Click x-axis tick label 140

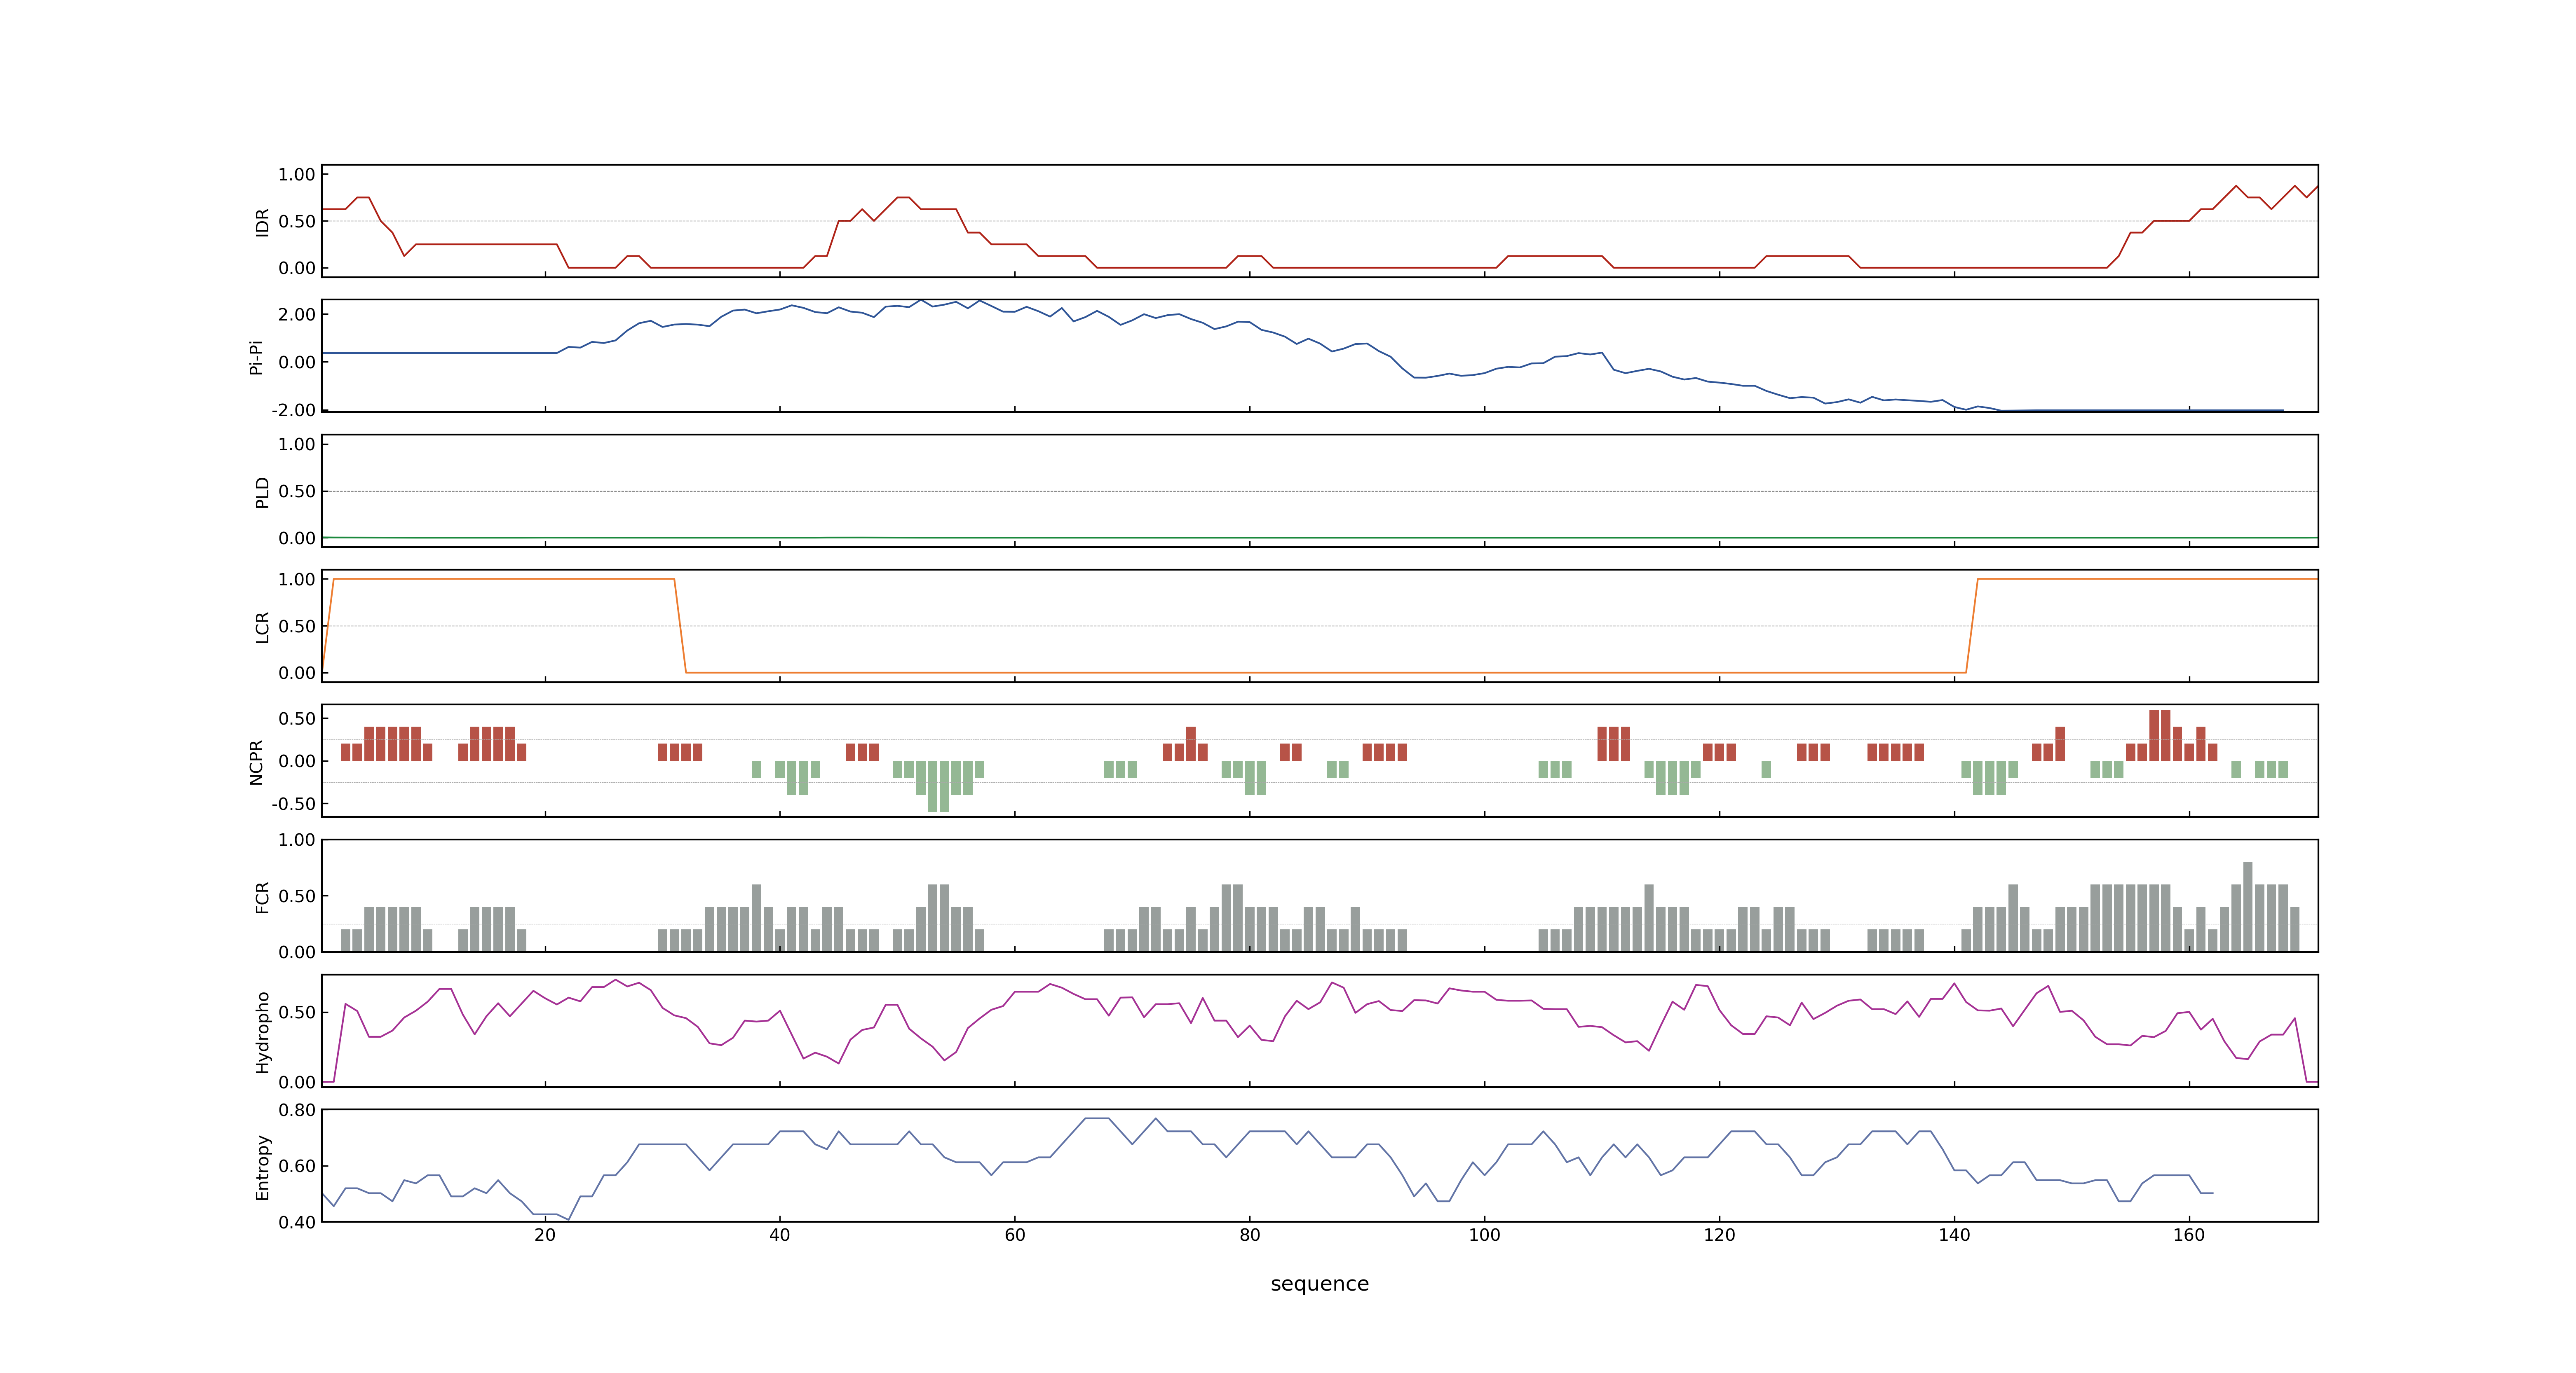tap(1954, 1234)
